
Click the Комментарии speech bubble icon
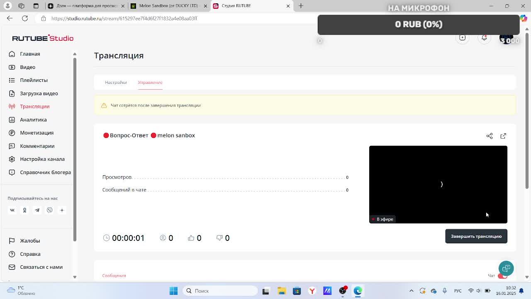12,146
